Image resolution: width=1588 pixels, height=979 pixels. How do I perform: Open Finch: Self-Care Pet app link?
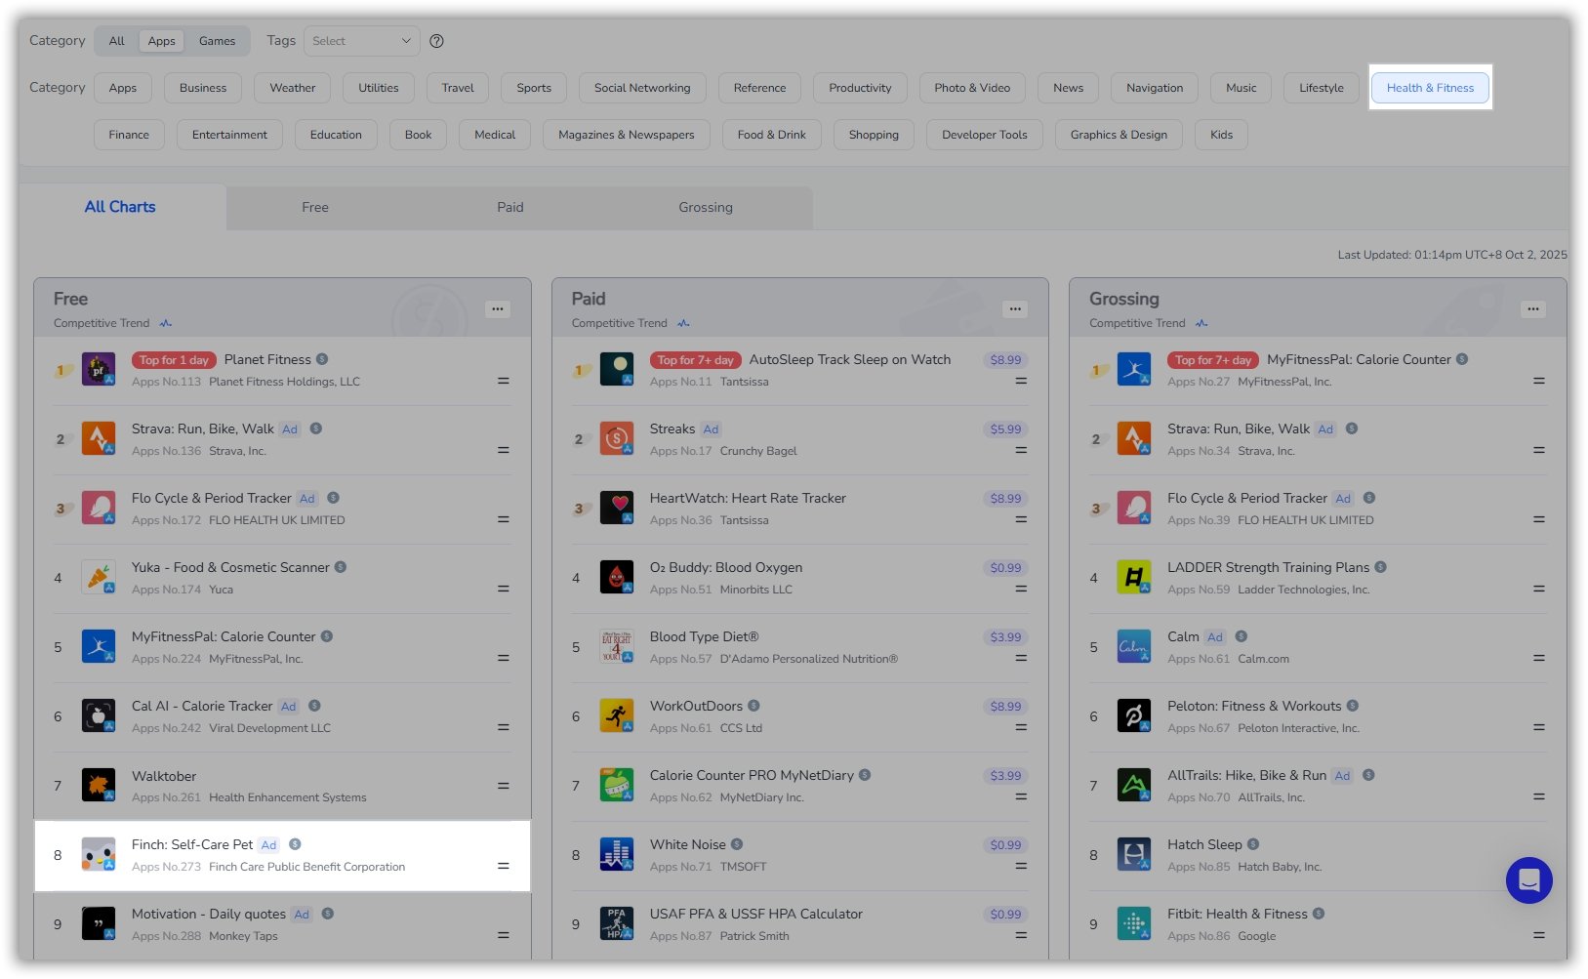coord(192,844)
